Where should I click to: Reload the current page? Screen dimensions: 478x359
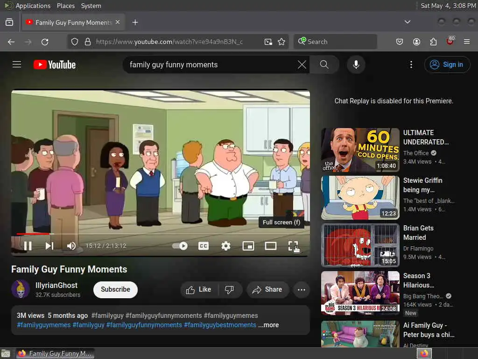tap(45, 42)
